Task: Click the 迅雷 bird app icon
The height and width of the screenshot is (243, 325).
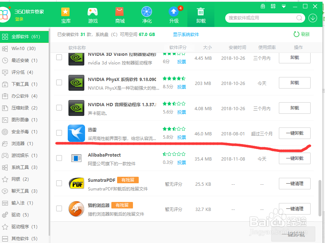Action: [x=76, y=133]
